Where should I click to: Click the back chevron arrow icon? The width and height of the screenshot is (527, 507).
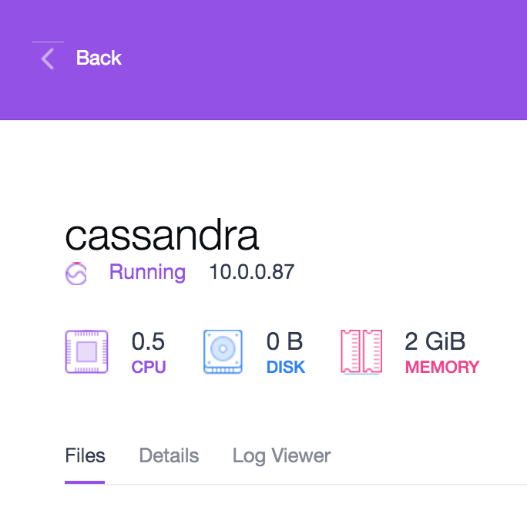pyautogui.click(x=48, y=59)
